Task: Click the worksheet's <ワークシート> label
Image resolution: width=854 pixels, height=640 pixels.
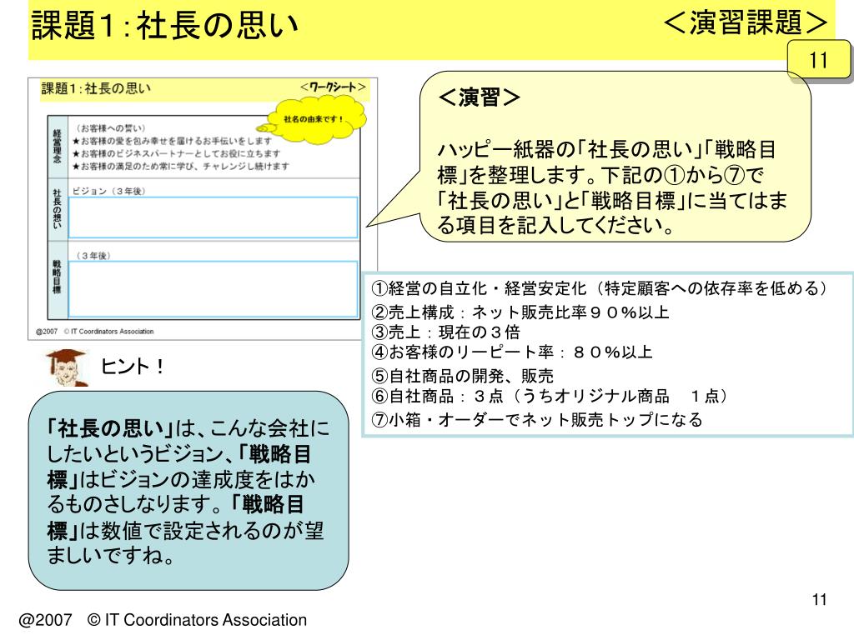Action: 332,87
